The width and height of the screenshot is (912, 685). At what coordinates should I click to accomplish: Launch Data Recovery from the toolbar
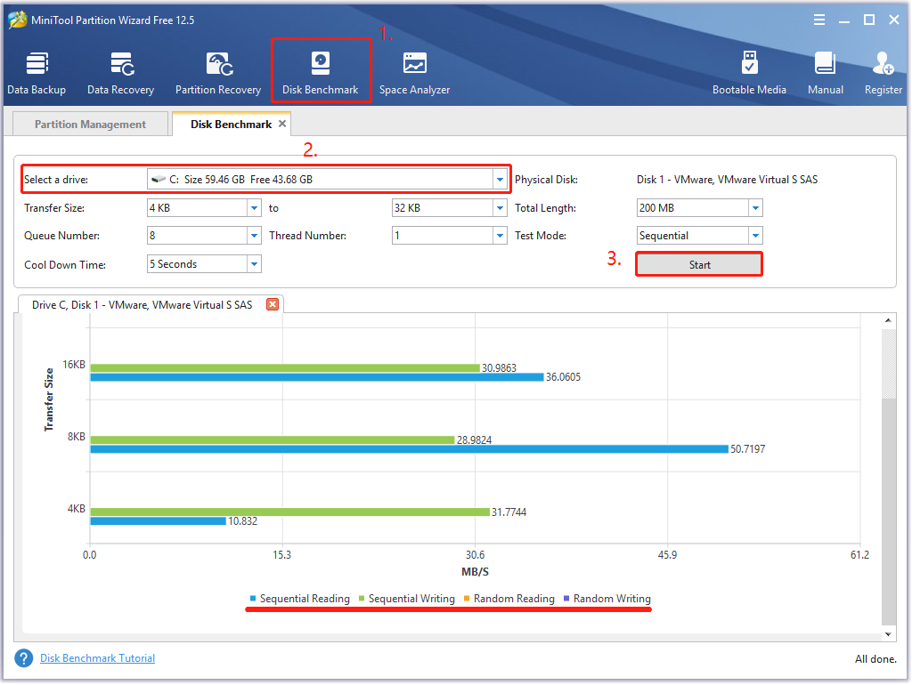[121, 73]
